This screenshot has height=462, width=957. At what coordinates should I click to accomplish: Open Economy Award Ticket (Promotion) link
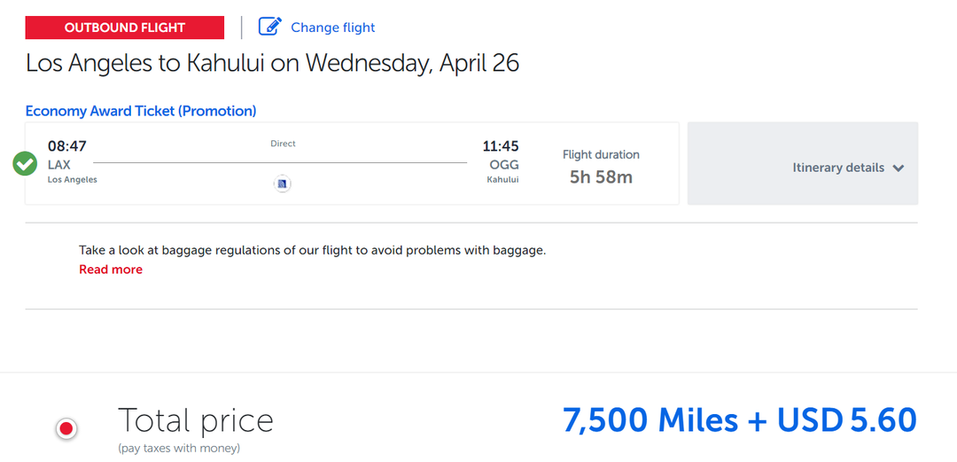pyautogui.click(x=141, y=111)
